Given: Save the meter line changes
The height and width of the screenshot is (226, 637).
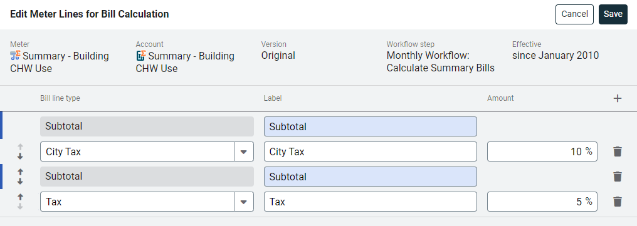Looking at the screenshot, I should [613, 14].
